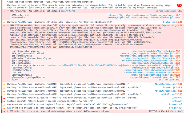The image size is (184, 114).
Task: Open nsSearchService.js:4193:5 stack link
Action: point(150,56)
